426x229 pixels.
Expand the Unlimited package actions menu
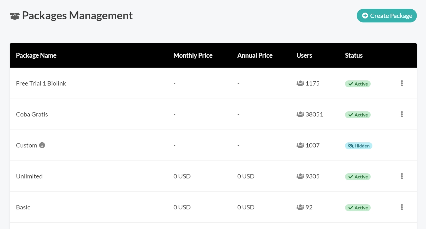click(402, 176)
